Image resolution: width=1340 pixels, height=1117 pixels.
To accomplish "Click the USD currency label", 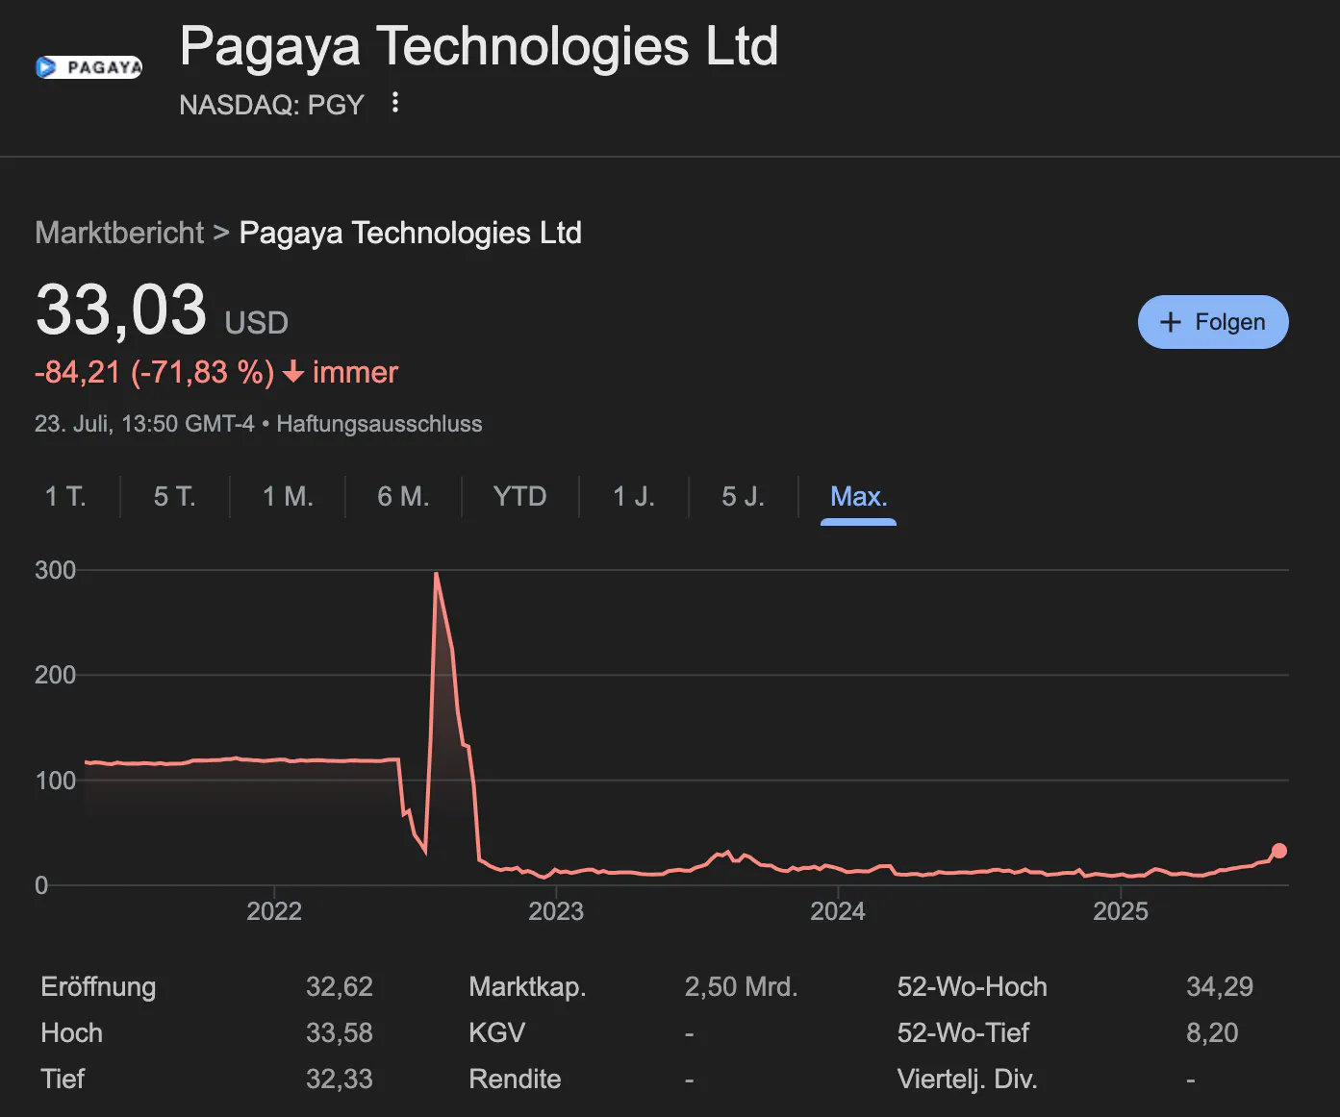I will (x=257, y=323).
